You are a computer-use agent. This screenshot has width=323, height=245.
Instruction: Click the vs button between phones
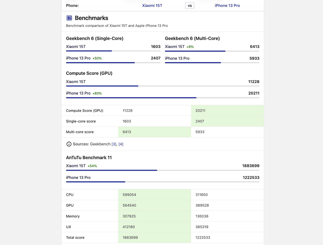coord(189,5)
